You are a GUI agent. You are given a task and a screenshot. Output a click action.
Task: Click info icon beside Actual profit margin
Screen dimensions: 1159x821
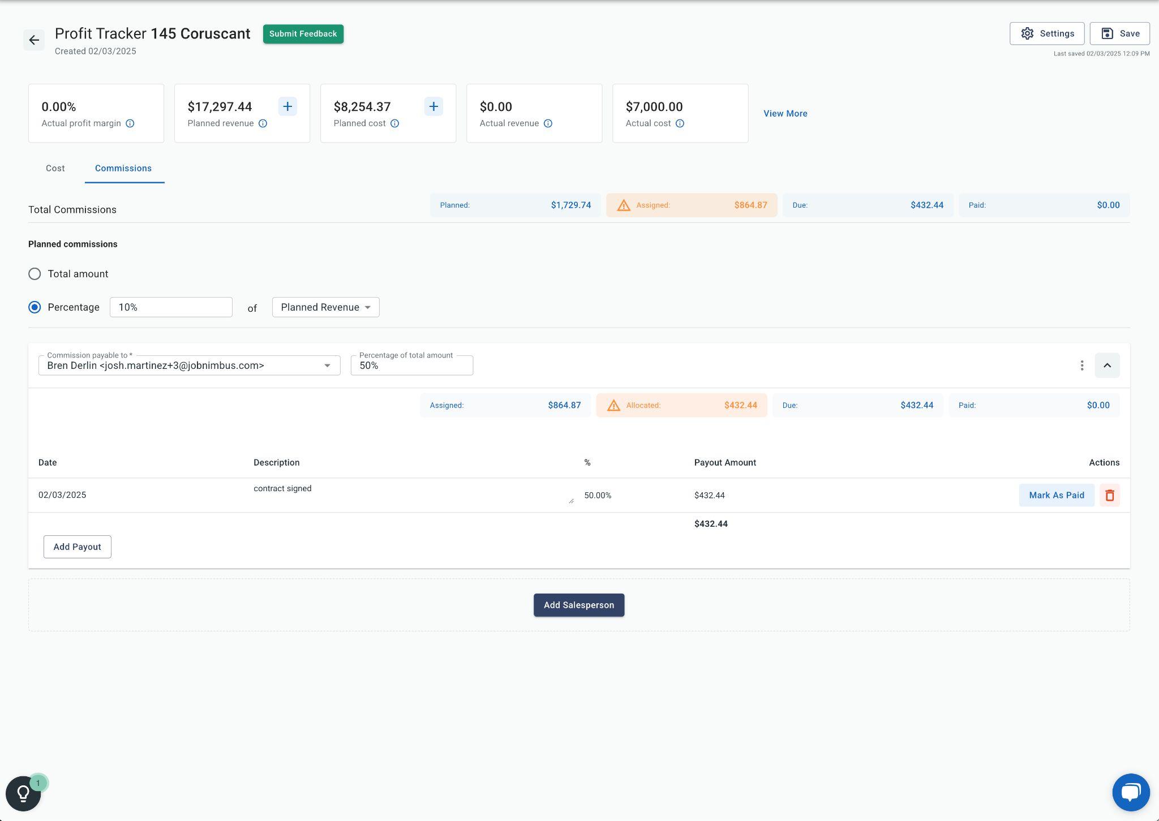pyautogui.click(x=130, y=123)
